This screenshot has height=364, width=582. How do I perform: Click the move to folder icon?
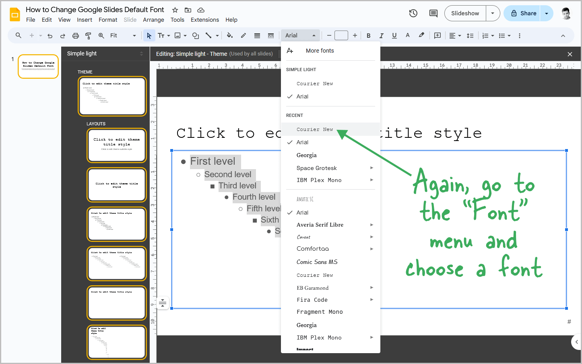click(x=188, y=10)
